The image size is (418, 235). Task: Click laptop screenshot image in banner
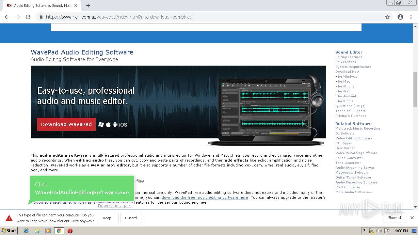266,110
